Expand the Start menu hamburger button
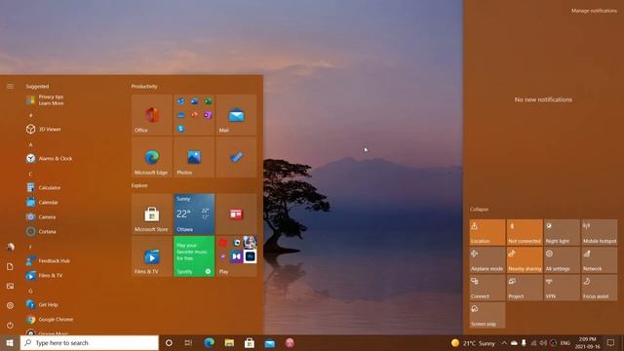The height and width of the screenshot is (351, 624). click(x=10, y=87)
